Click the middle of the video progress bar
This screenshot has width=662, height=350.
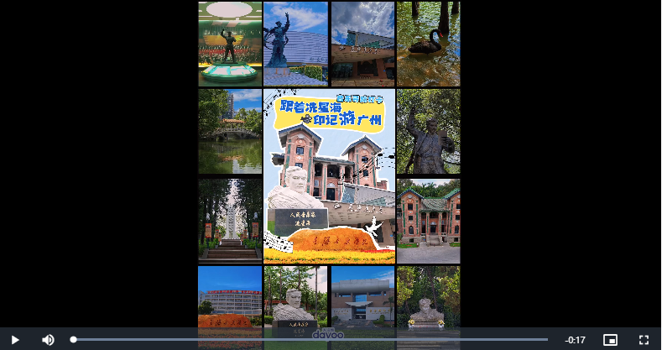(310, 340)
